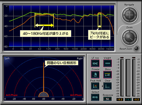This screenshot has height=105, width=142.
Task: Click the Navigate left arrow
Action: 124,15
